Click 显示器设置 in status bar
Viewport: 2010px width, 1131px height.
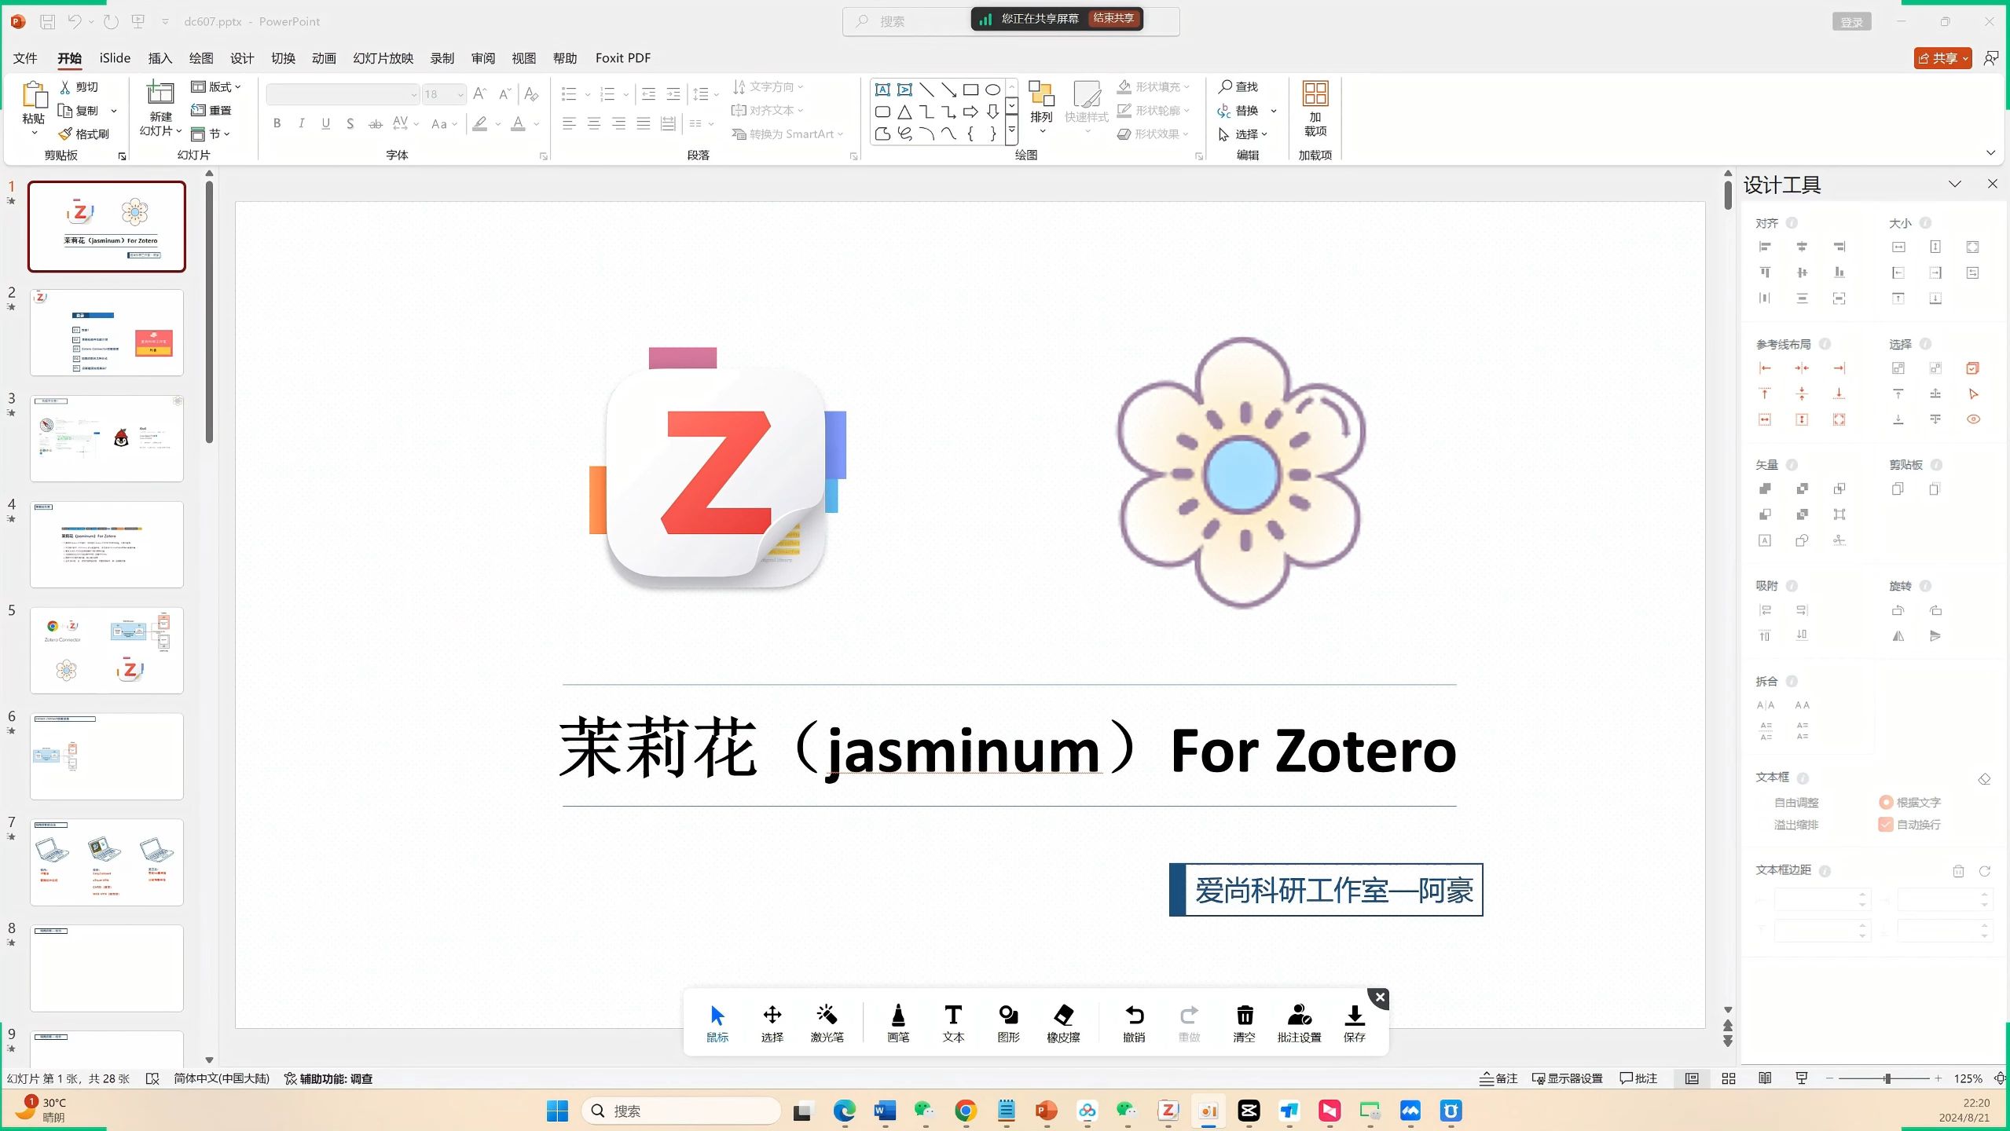coord(1568,1078)
